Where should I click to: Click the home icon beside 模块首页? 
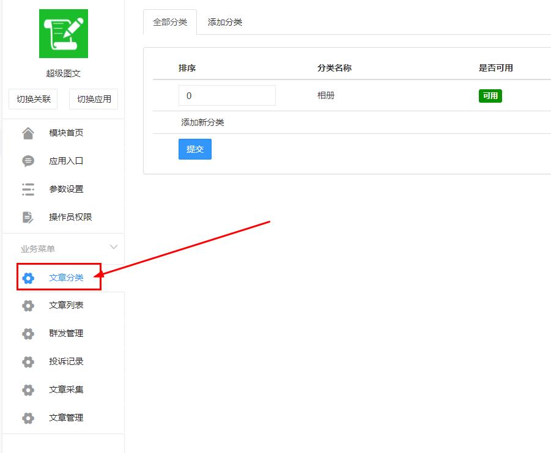coord(28,133)
